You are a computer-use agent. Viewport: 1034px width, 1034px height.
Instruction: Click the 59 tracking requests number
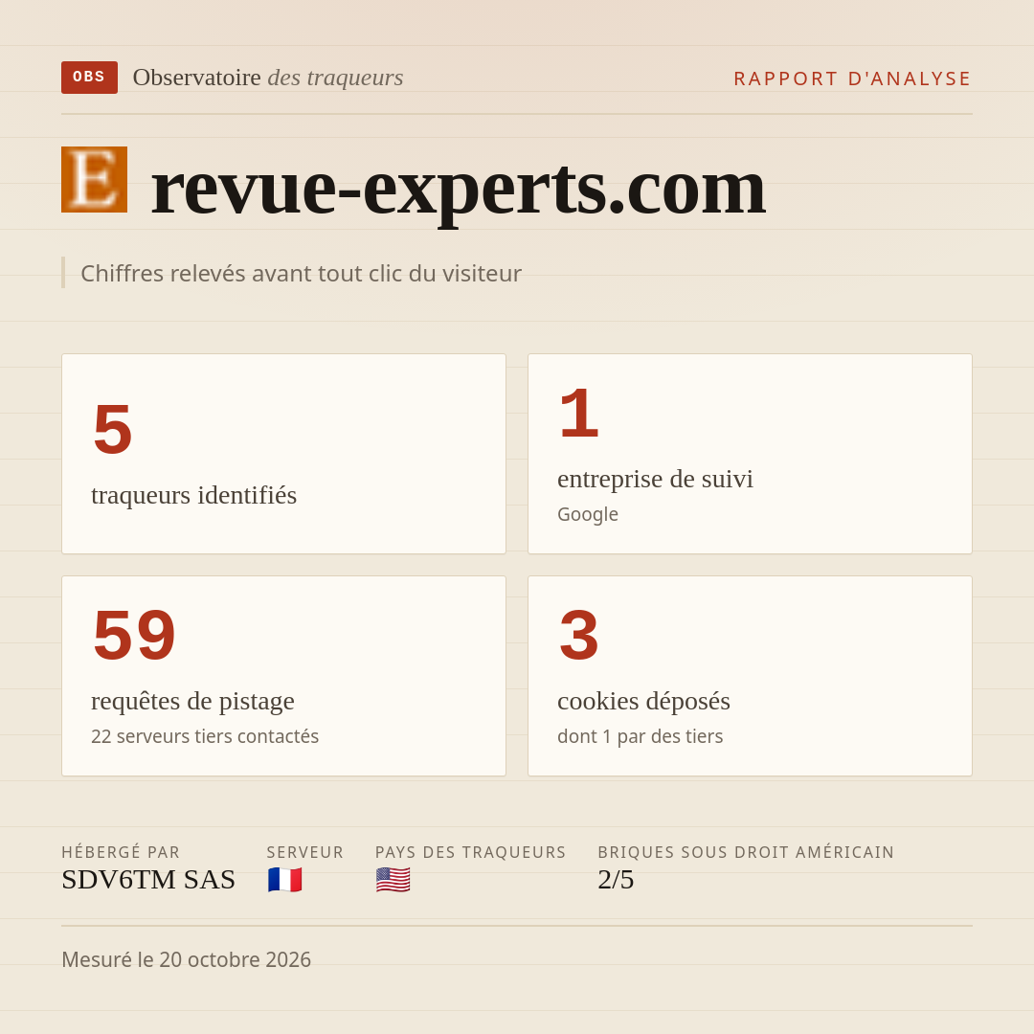134,636
